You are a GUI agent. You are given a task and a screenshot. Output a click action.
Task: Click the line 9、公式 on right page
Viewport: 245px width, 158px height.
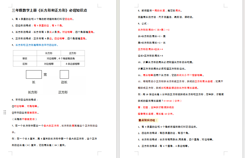pyautogui.click(x=143, y=23)
